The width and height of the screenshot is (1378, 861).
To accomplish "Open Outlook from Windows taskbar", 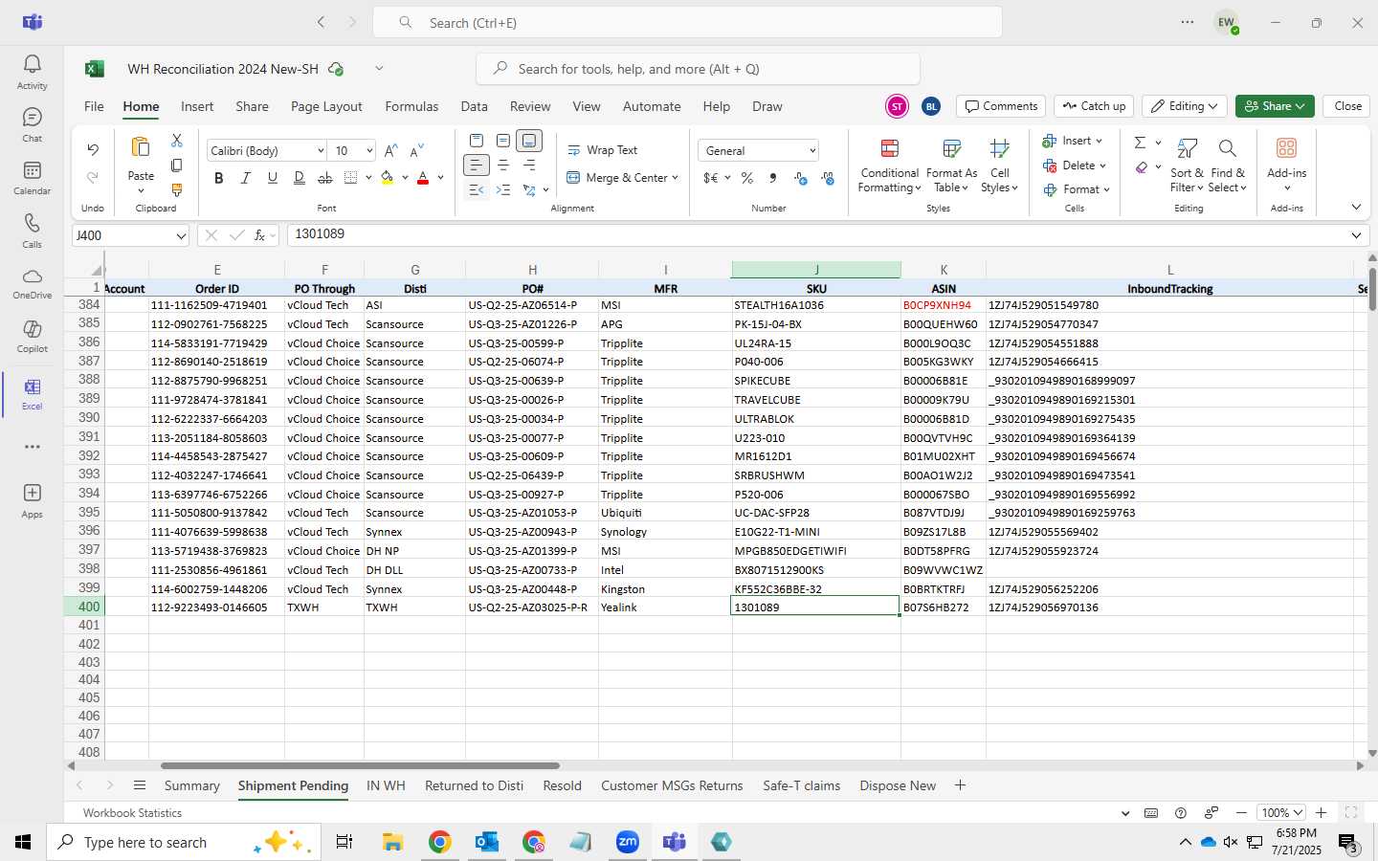I will (487, 842).
